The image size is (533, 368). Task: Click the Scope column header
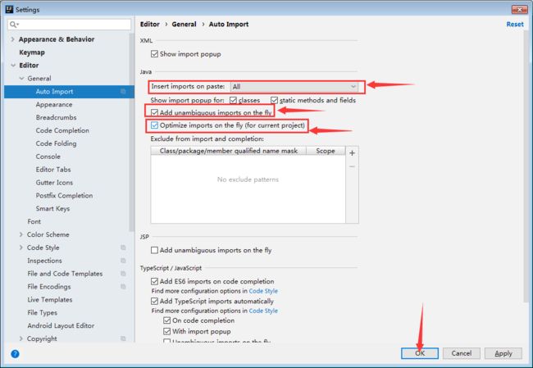click(x=326, y=151)
